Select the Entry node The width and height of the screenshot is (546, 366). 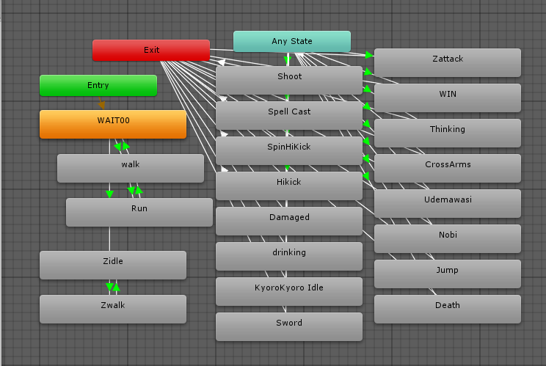coord(98,85)
